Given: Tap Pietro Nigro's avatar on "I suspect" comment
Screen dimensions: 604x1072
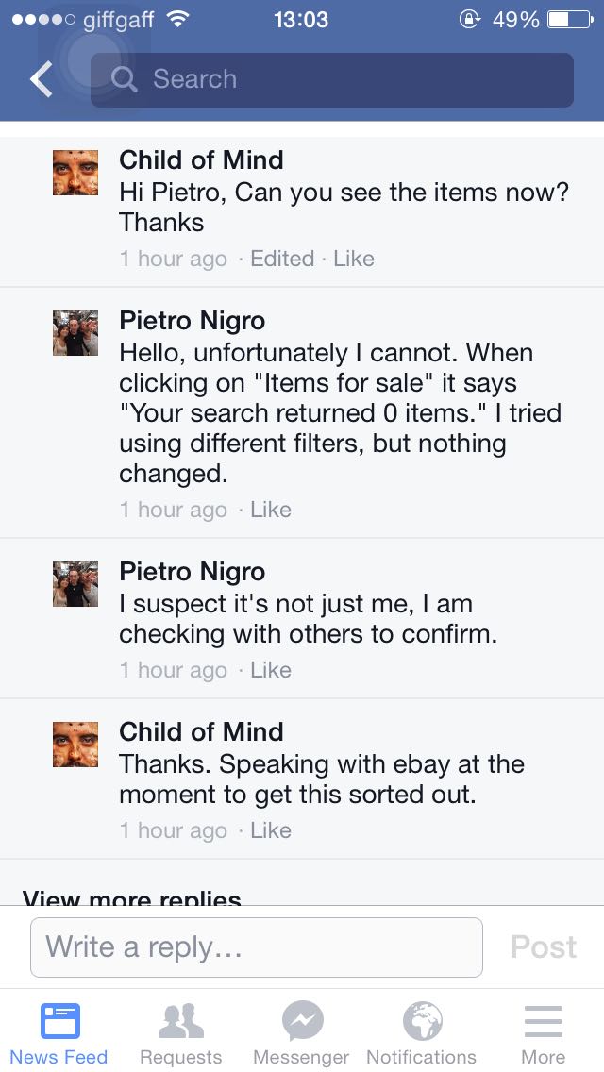Looking at the screenshot, I should [75, 583].
